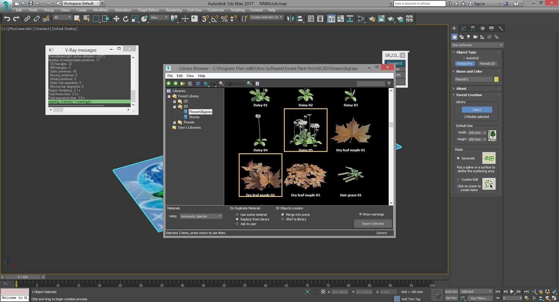
Task: Collapse the 3D library tree node
Action: (x=174, y=107)
